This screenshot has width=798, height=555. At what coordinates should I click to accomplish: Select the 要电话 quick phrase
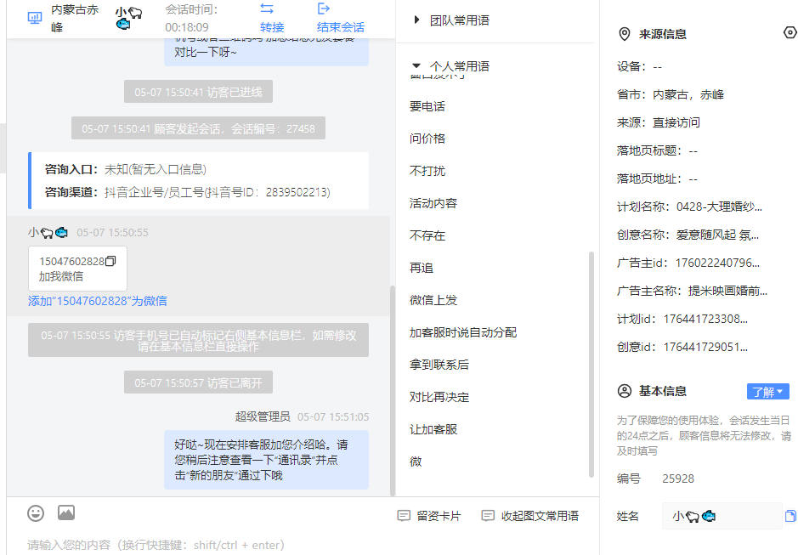(x=427, y=106)
